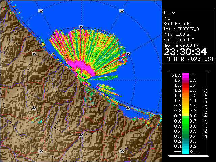Click the bright green 0.6 band of color bar
The image size is (216, 162).
click(x=185, y=121)
